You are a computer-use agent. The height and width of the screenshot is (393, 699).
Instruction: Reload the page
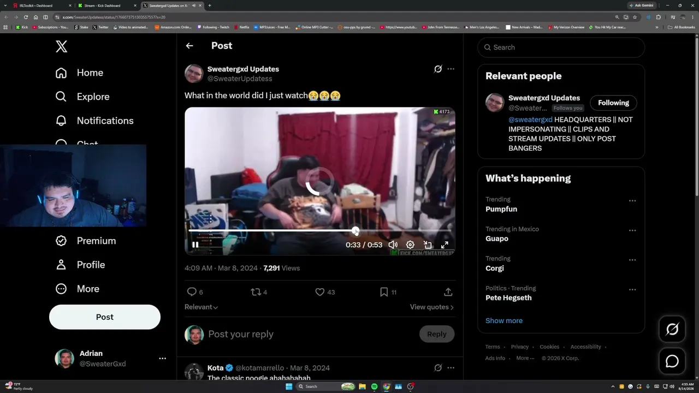26,17
